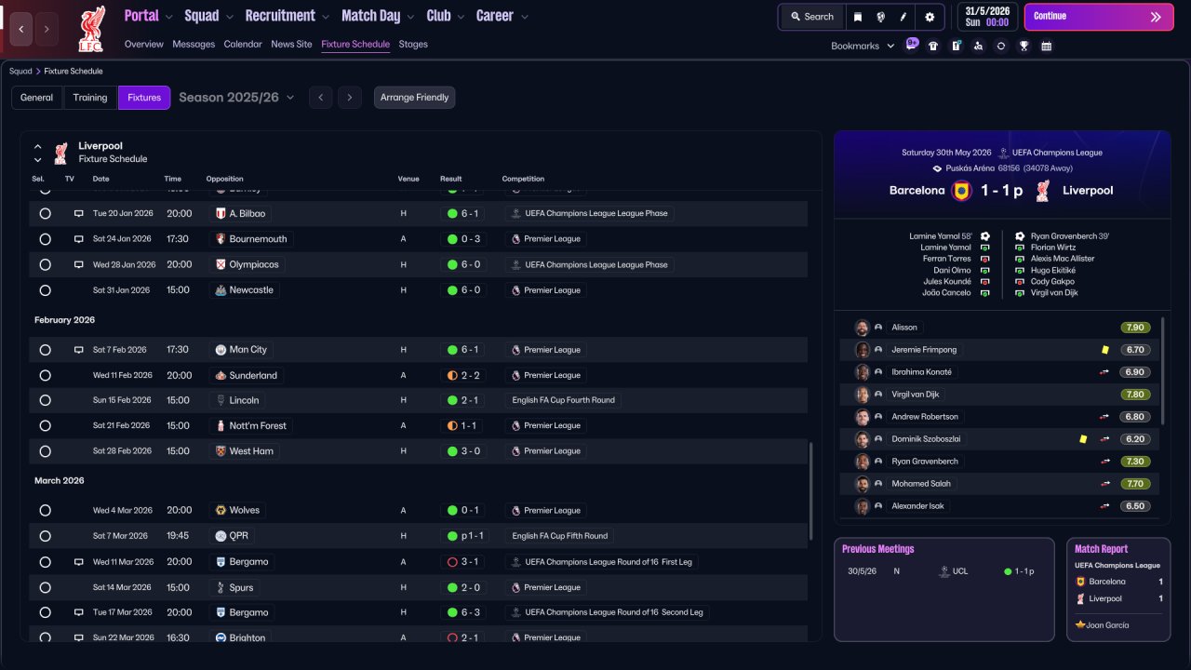Open the Messages tab

coord(194,44)
